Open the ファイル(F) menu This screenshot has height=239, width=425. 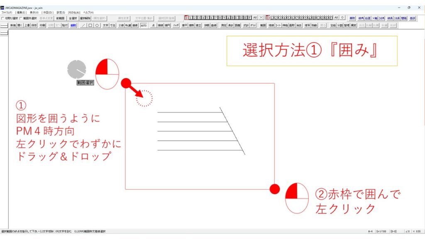(7, 12)
